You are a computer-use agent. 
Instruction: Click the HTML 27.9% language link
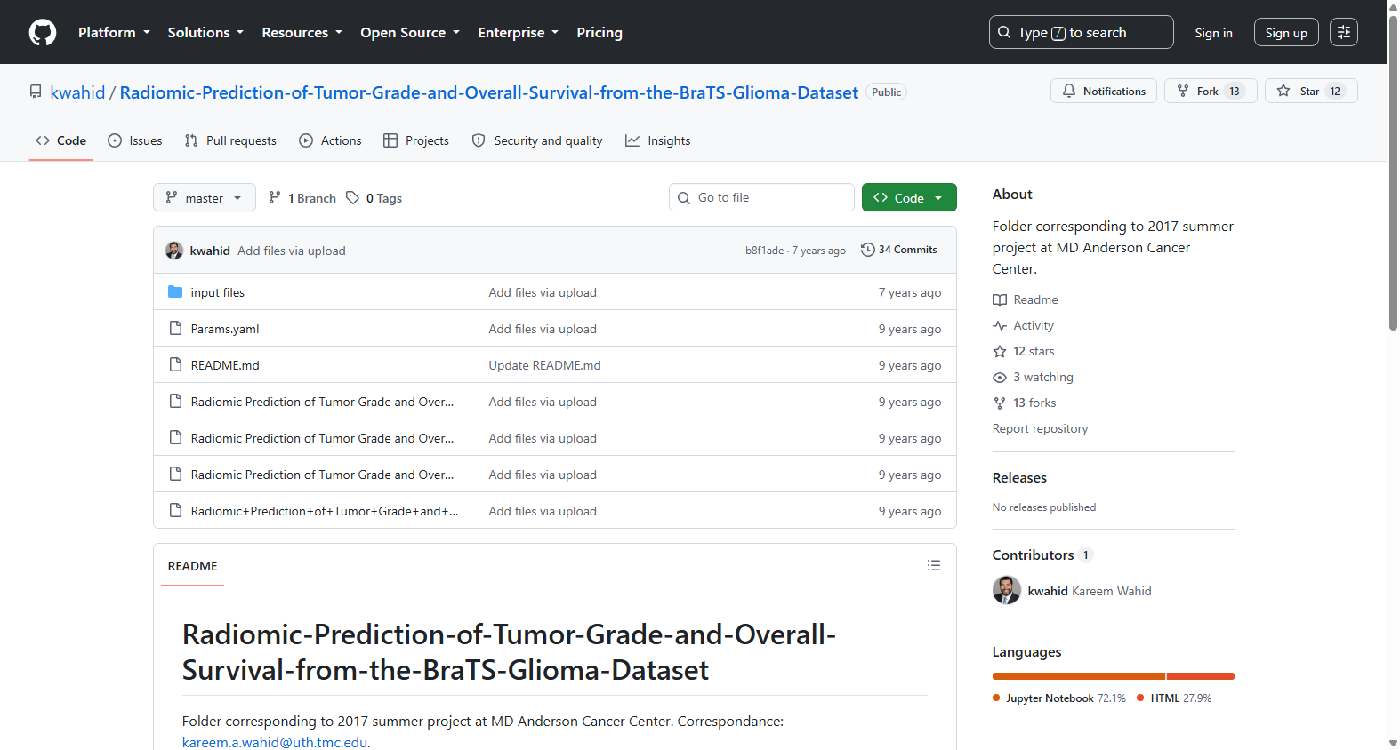(1174, 698)
